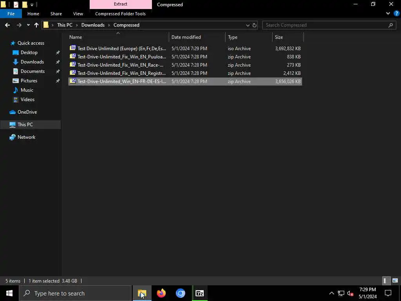Screen dimensions: 401x301
Task: Go forward with the Forward arrow
Action: (19, 25)
